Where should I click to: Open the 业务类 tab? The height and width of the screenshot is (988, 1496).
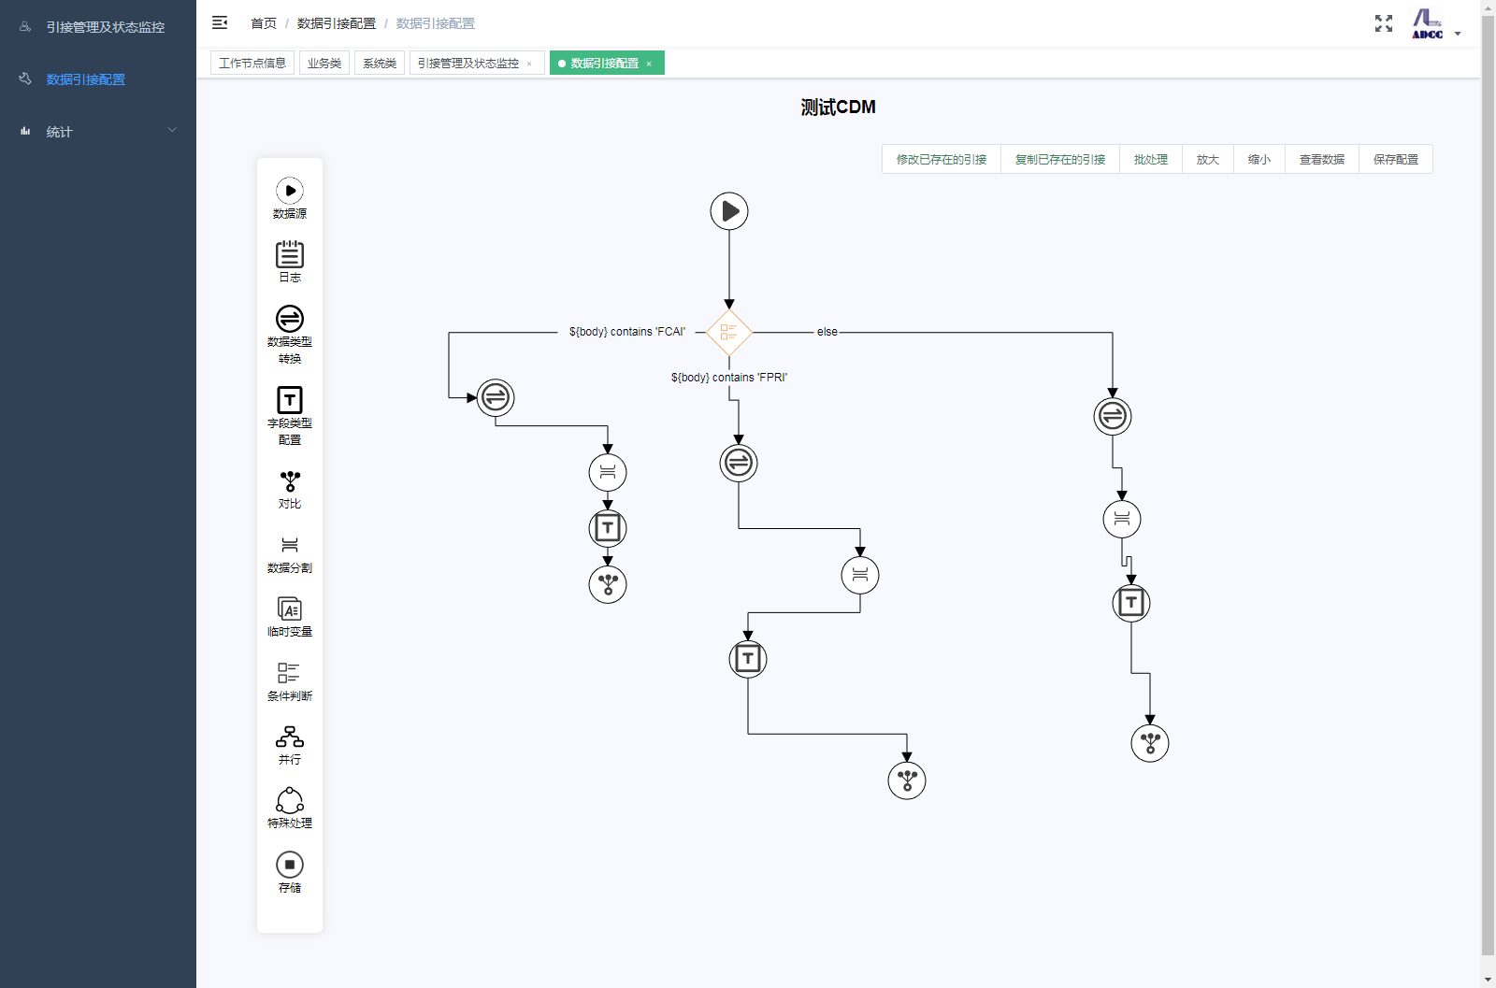pyautogui.click(x=324, y=64)
